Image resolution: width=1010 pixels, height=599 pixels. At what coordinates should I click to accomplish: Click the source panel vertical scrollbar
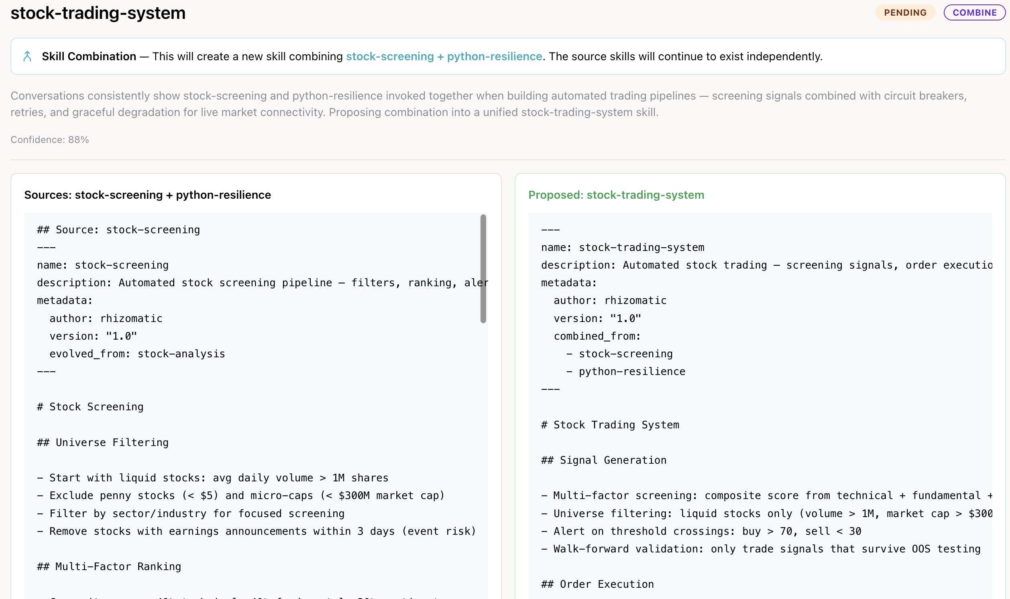483,269
